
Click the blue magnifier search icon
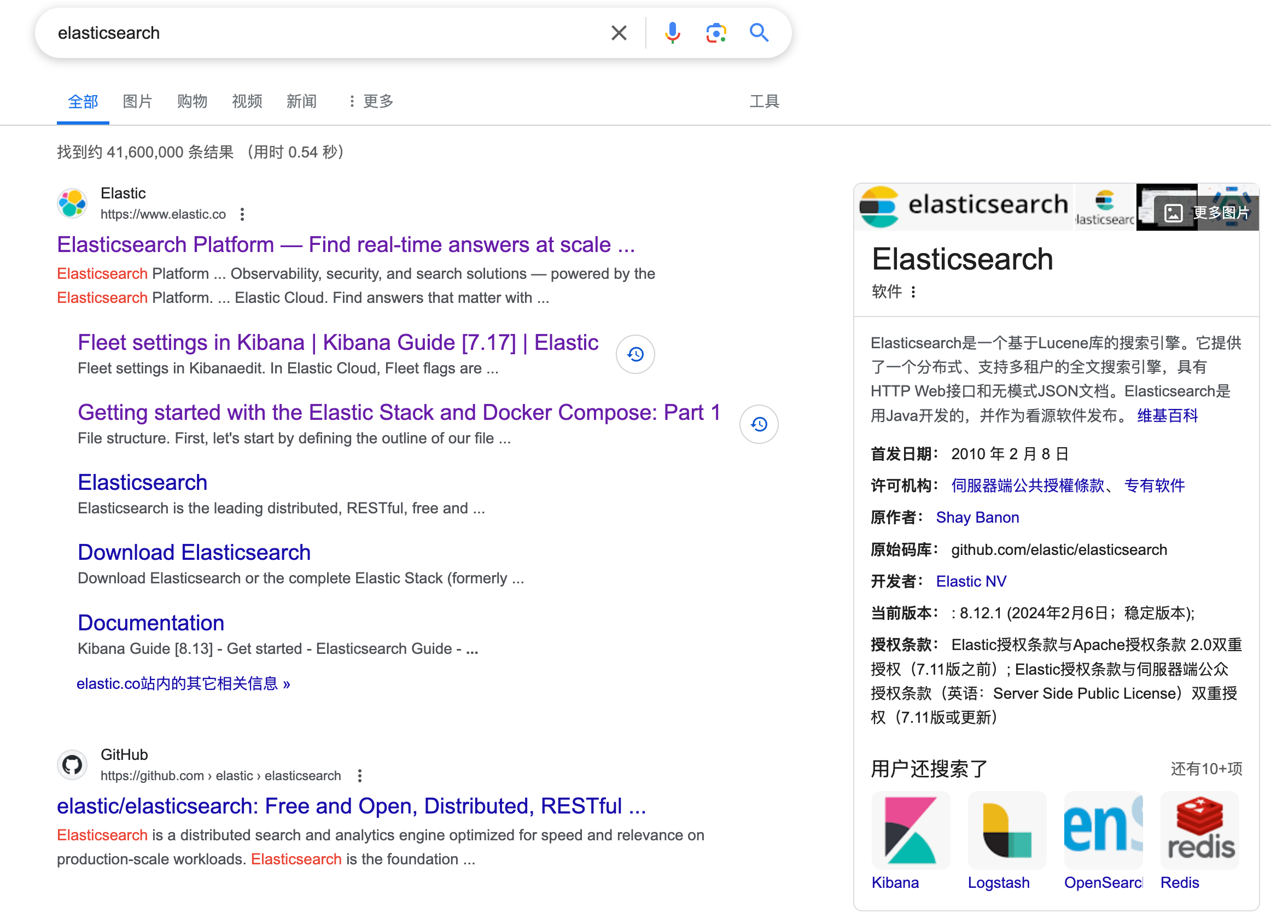759,32
